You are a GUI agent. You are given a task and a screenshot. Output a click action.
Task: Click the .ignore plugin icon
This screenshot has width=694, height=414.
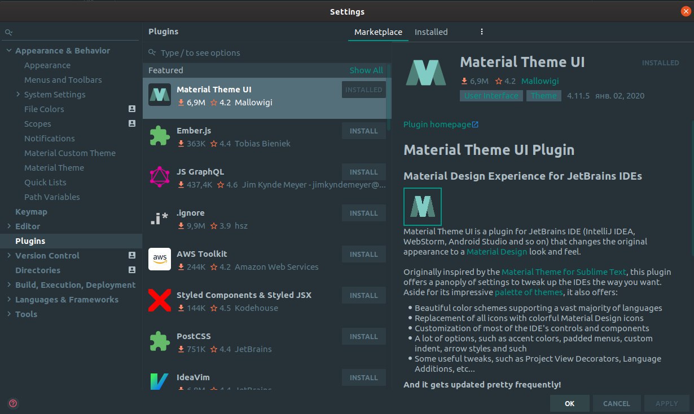pos(160,219)
